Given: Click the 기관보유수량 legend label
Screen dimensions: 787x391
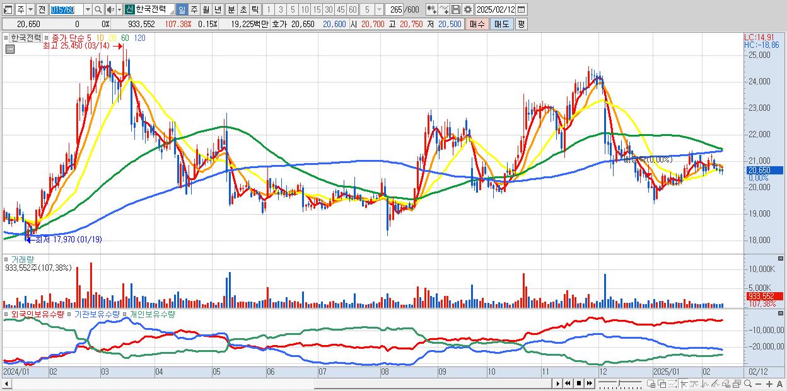Looking at the screenshot, I should [x=97, y=314].
